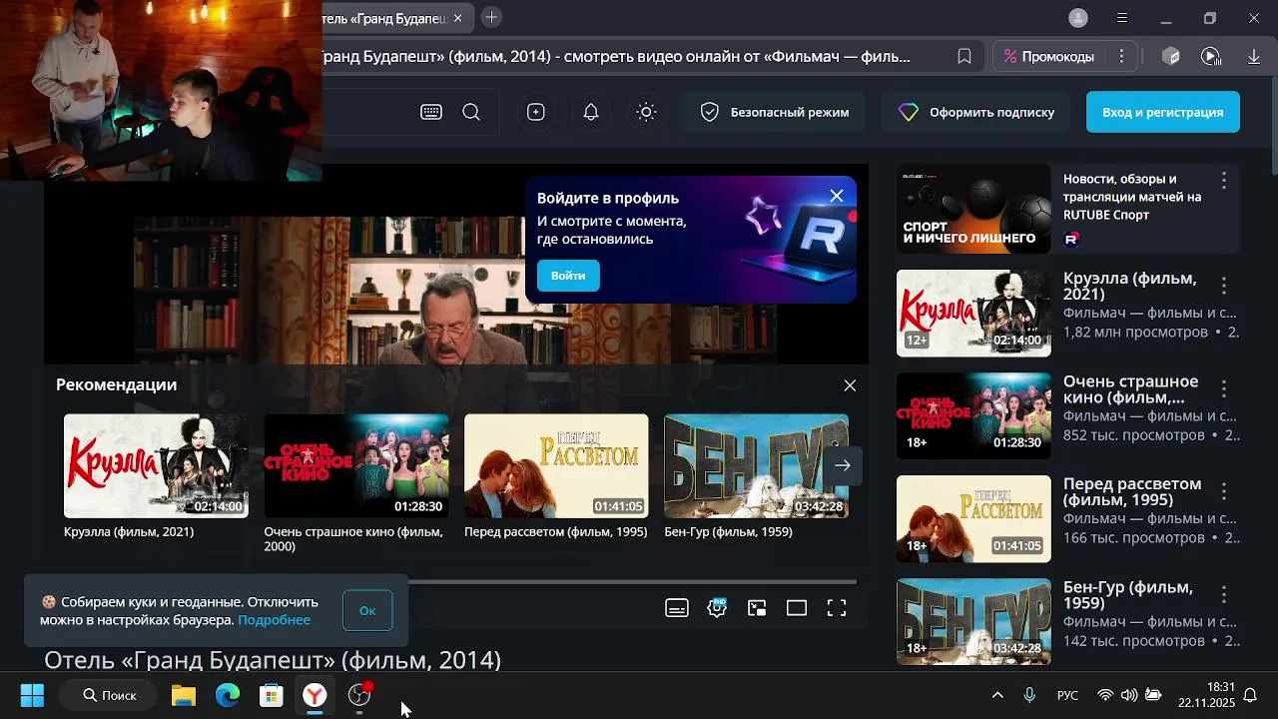Show next recommendations with arrow button
Viewport: 1278px width, 719px height.
[843, 465]
